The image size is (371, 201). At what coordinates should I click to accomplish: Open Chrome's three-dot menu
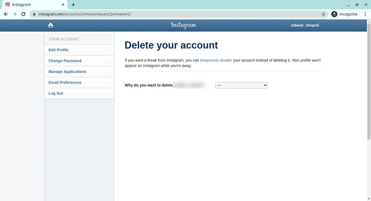point(365,14)
